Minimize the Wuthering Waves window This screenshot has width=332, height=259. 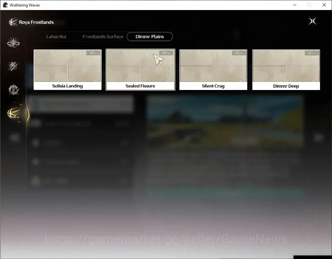pyautogui.click(x=295, y=5)
